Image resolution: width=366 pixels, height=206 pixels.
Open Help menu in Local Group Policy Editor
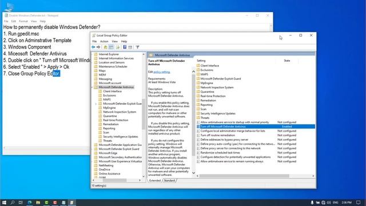tap(124, 41)
